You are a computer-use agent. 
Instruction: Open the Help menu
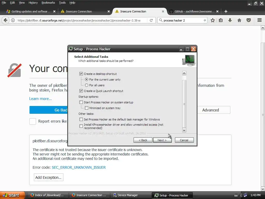(x=72, y=3)
